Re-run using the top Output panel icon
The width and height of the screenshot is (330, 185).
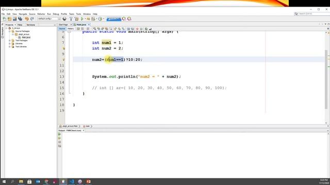click(60, 134)
